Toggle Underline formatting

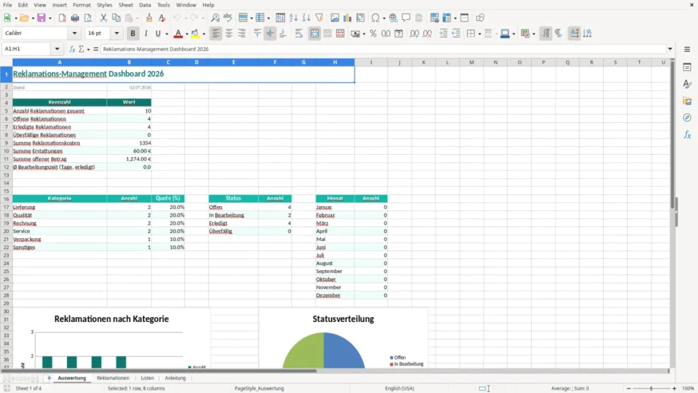click(157, 33)
